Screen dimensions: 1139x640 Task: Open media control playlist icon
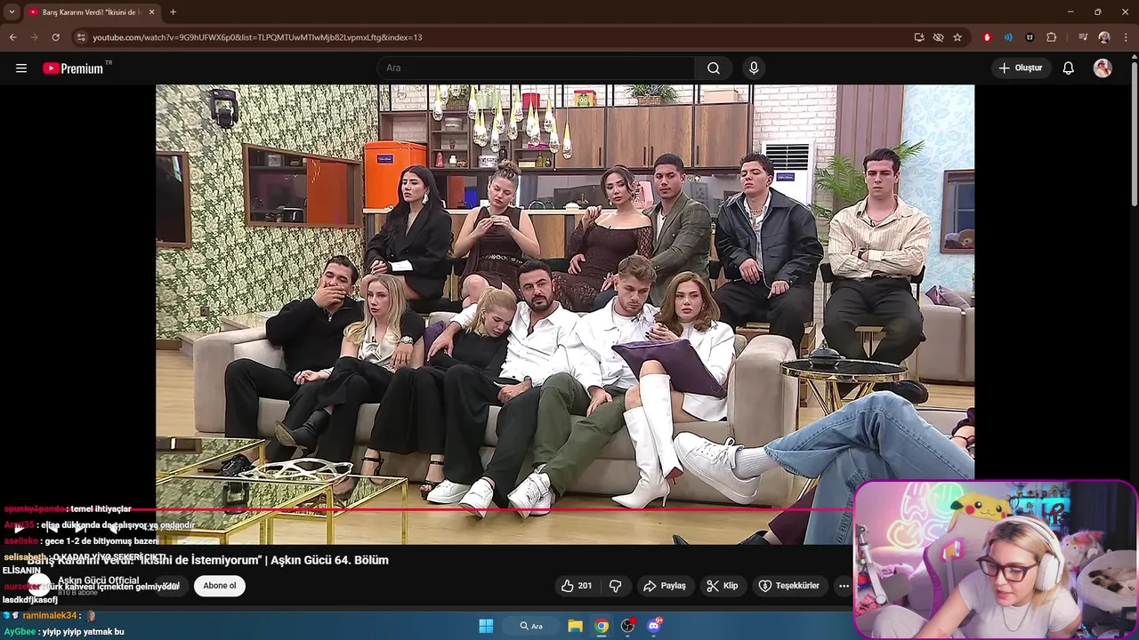click(x=1083, y=37)
